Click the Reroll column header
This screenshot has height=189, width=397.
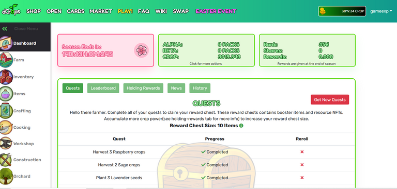[x=302, y=139]
